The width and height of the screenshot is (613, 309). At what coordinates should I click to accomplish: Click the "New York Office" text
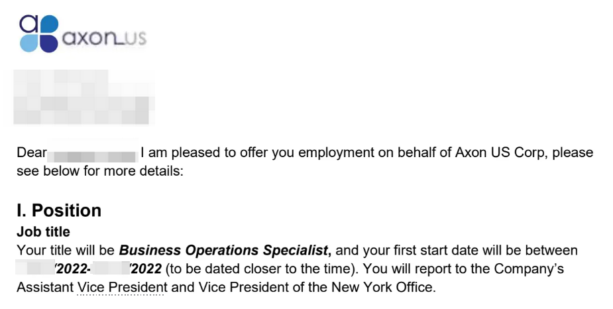pyautogui.click(x=382, y=288)
